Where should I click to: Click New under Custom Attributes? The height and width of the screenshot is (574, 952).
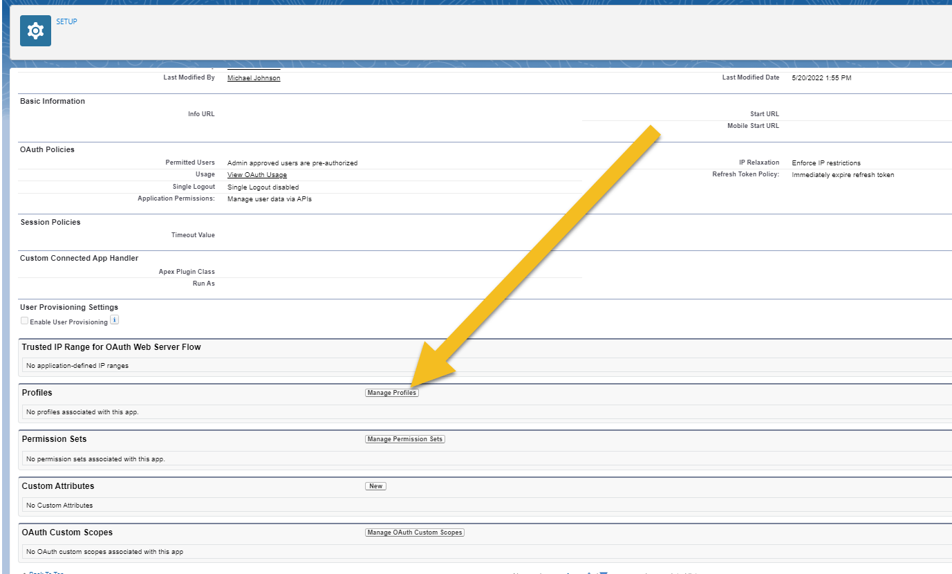coord(375,485)
